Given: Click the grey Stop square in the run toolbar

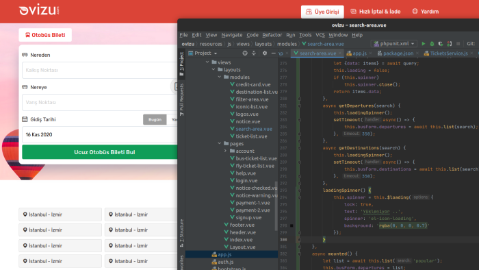Looking at the screenshot, I should click(458, 44).
